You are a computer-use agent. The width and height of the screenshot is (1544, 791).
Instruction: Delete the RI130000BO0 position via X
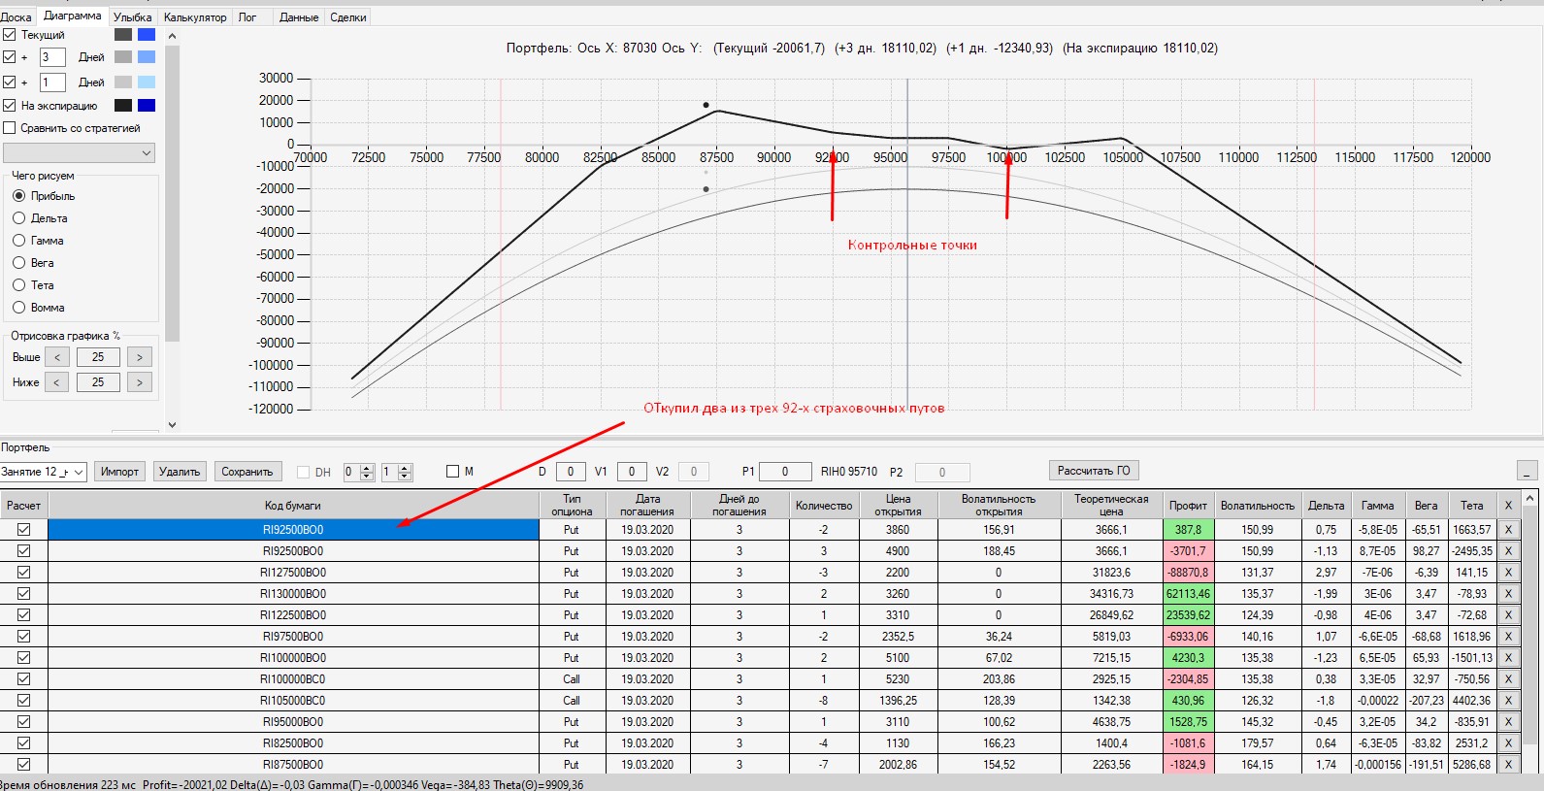tap(1508, 594)
